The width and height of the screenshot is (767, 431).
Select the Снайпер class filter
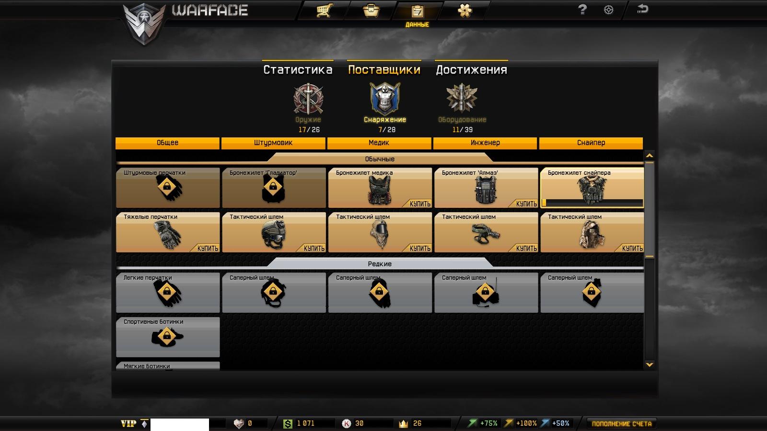[591, 143]
